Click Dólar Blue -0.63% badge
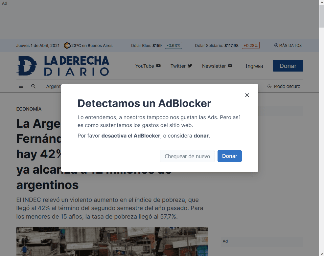Screen dimensions: 324x256 point(174,45)
